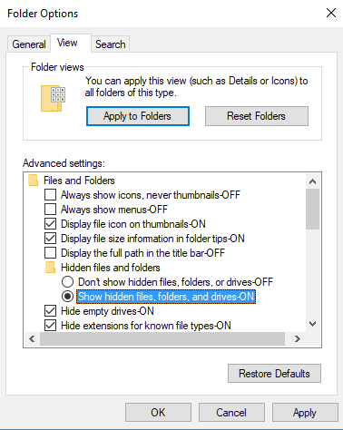343x430 pixels.
Task: Click the vertical scrollbar thumb in Advanced settings
Action: [x=312, y=210]
